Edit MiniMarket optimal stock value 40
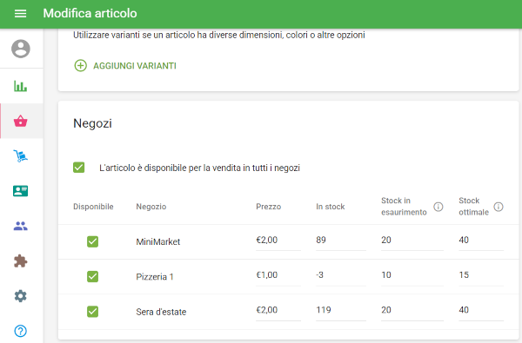The image size is (522, 343). (x=481, y=241)
